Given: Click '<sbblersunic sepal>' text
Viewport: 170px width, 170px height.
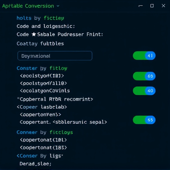Looking at the screenshot, I should click(x=80, y=122).
